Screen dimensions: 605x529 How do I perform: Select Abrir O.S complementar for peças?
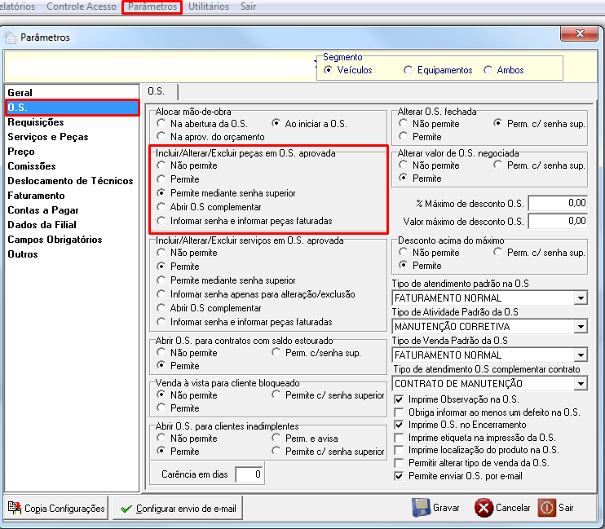click(161, 207)
